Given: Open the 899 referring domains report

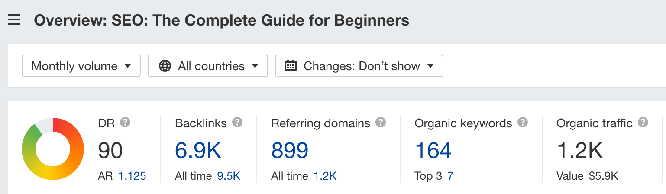Looking at the screenshot, I should (x=290, y=150).
